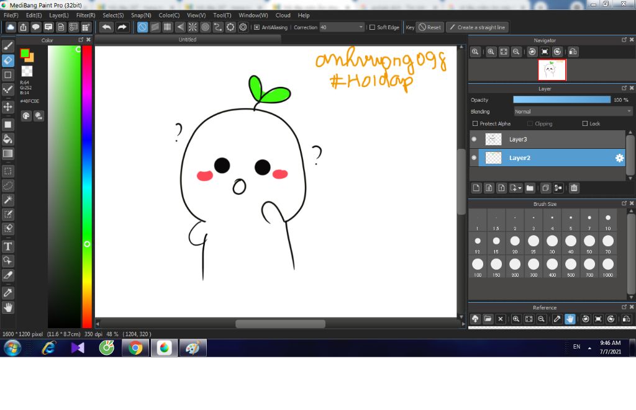Screen dimensions: 636x410
Task: Enable Protect Alpha checkbox
Action: click(475, 123)
